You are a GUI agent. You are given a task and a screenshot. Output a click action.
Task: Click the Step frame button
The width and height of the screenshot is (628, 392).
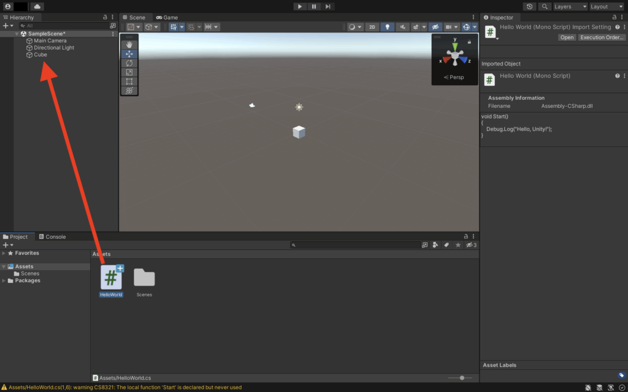(328, 7)
